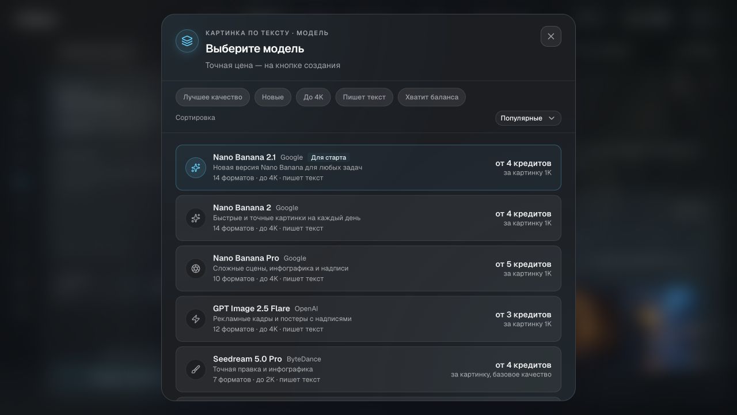Pick the GPT Image 2.5 Flare model

pos(368,319)
